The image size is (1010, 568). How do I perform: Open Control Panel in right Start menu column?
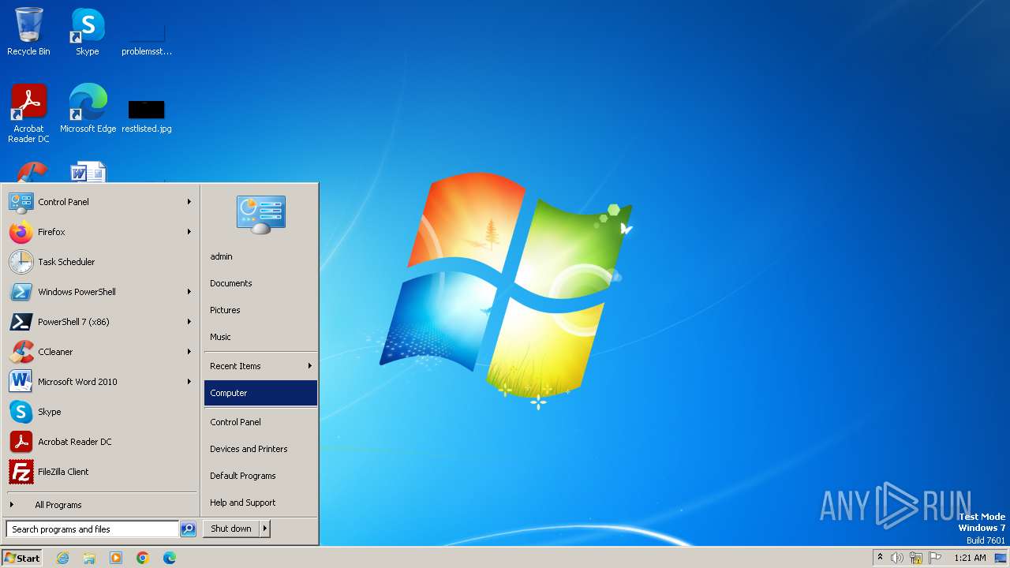(260, 422)
